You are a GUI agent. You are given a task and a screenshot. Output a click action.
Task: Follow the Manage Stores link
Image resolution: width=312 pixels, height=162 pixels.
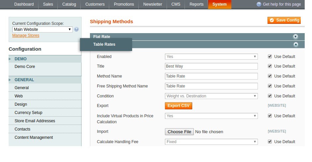(x=26, y=35)
